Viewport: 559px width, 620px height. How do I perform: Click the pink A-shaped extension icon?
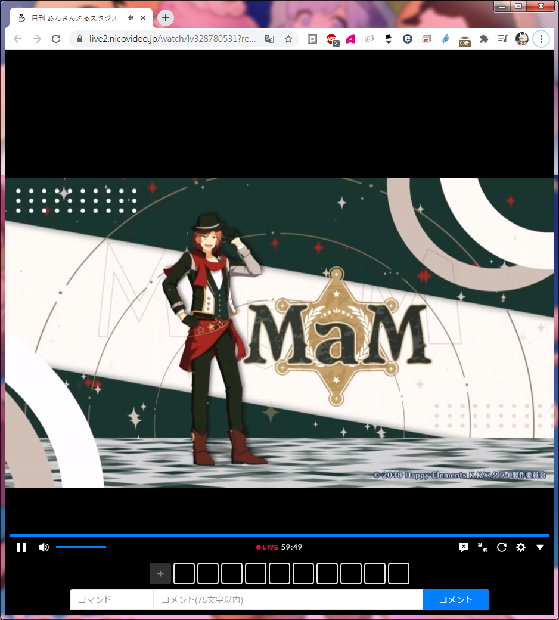[x=350, y=39]
